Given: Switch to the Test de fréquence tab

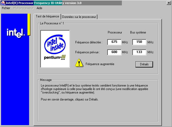Looking at the screenshot, I should (x=47, y=16).
